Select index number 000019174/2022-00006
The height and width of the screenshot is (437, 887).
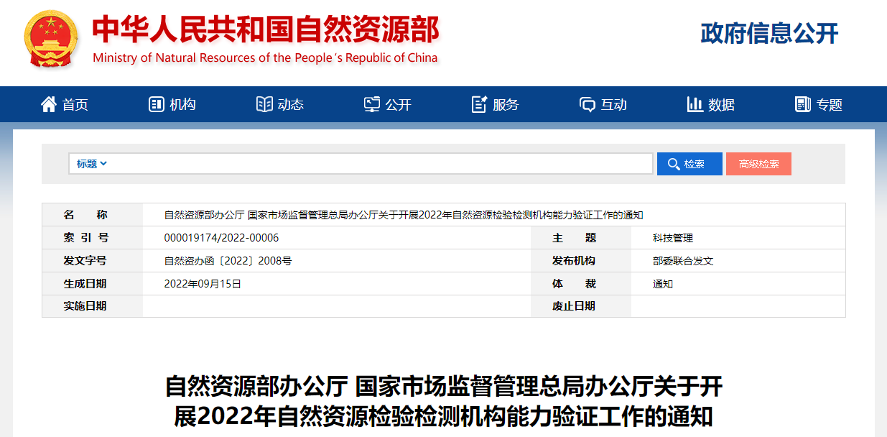221,238
